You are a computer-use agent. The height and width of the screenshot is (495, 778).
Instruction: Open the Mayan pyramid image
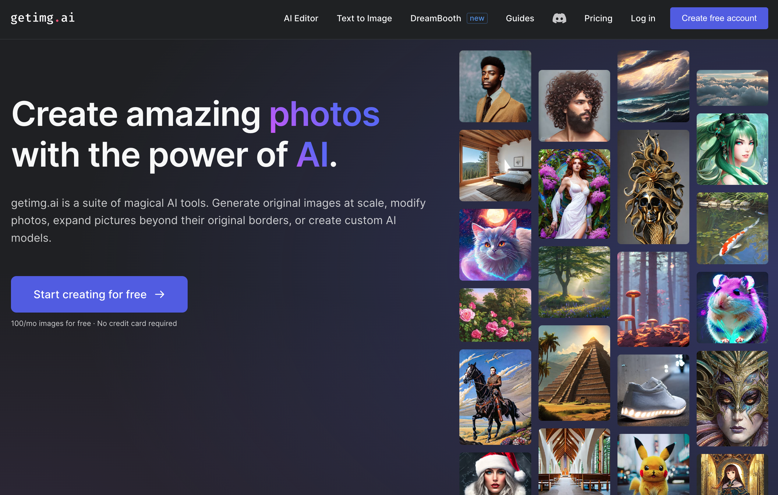(574, 373)
